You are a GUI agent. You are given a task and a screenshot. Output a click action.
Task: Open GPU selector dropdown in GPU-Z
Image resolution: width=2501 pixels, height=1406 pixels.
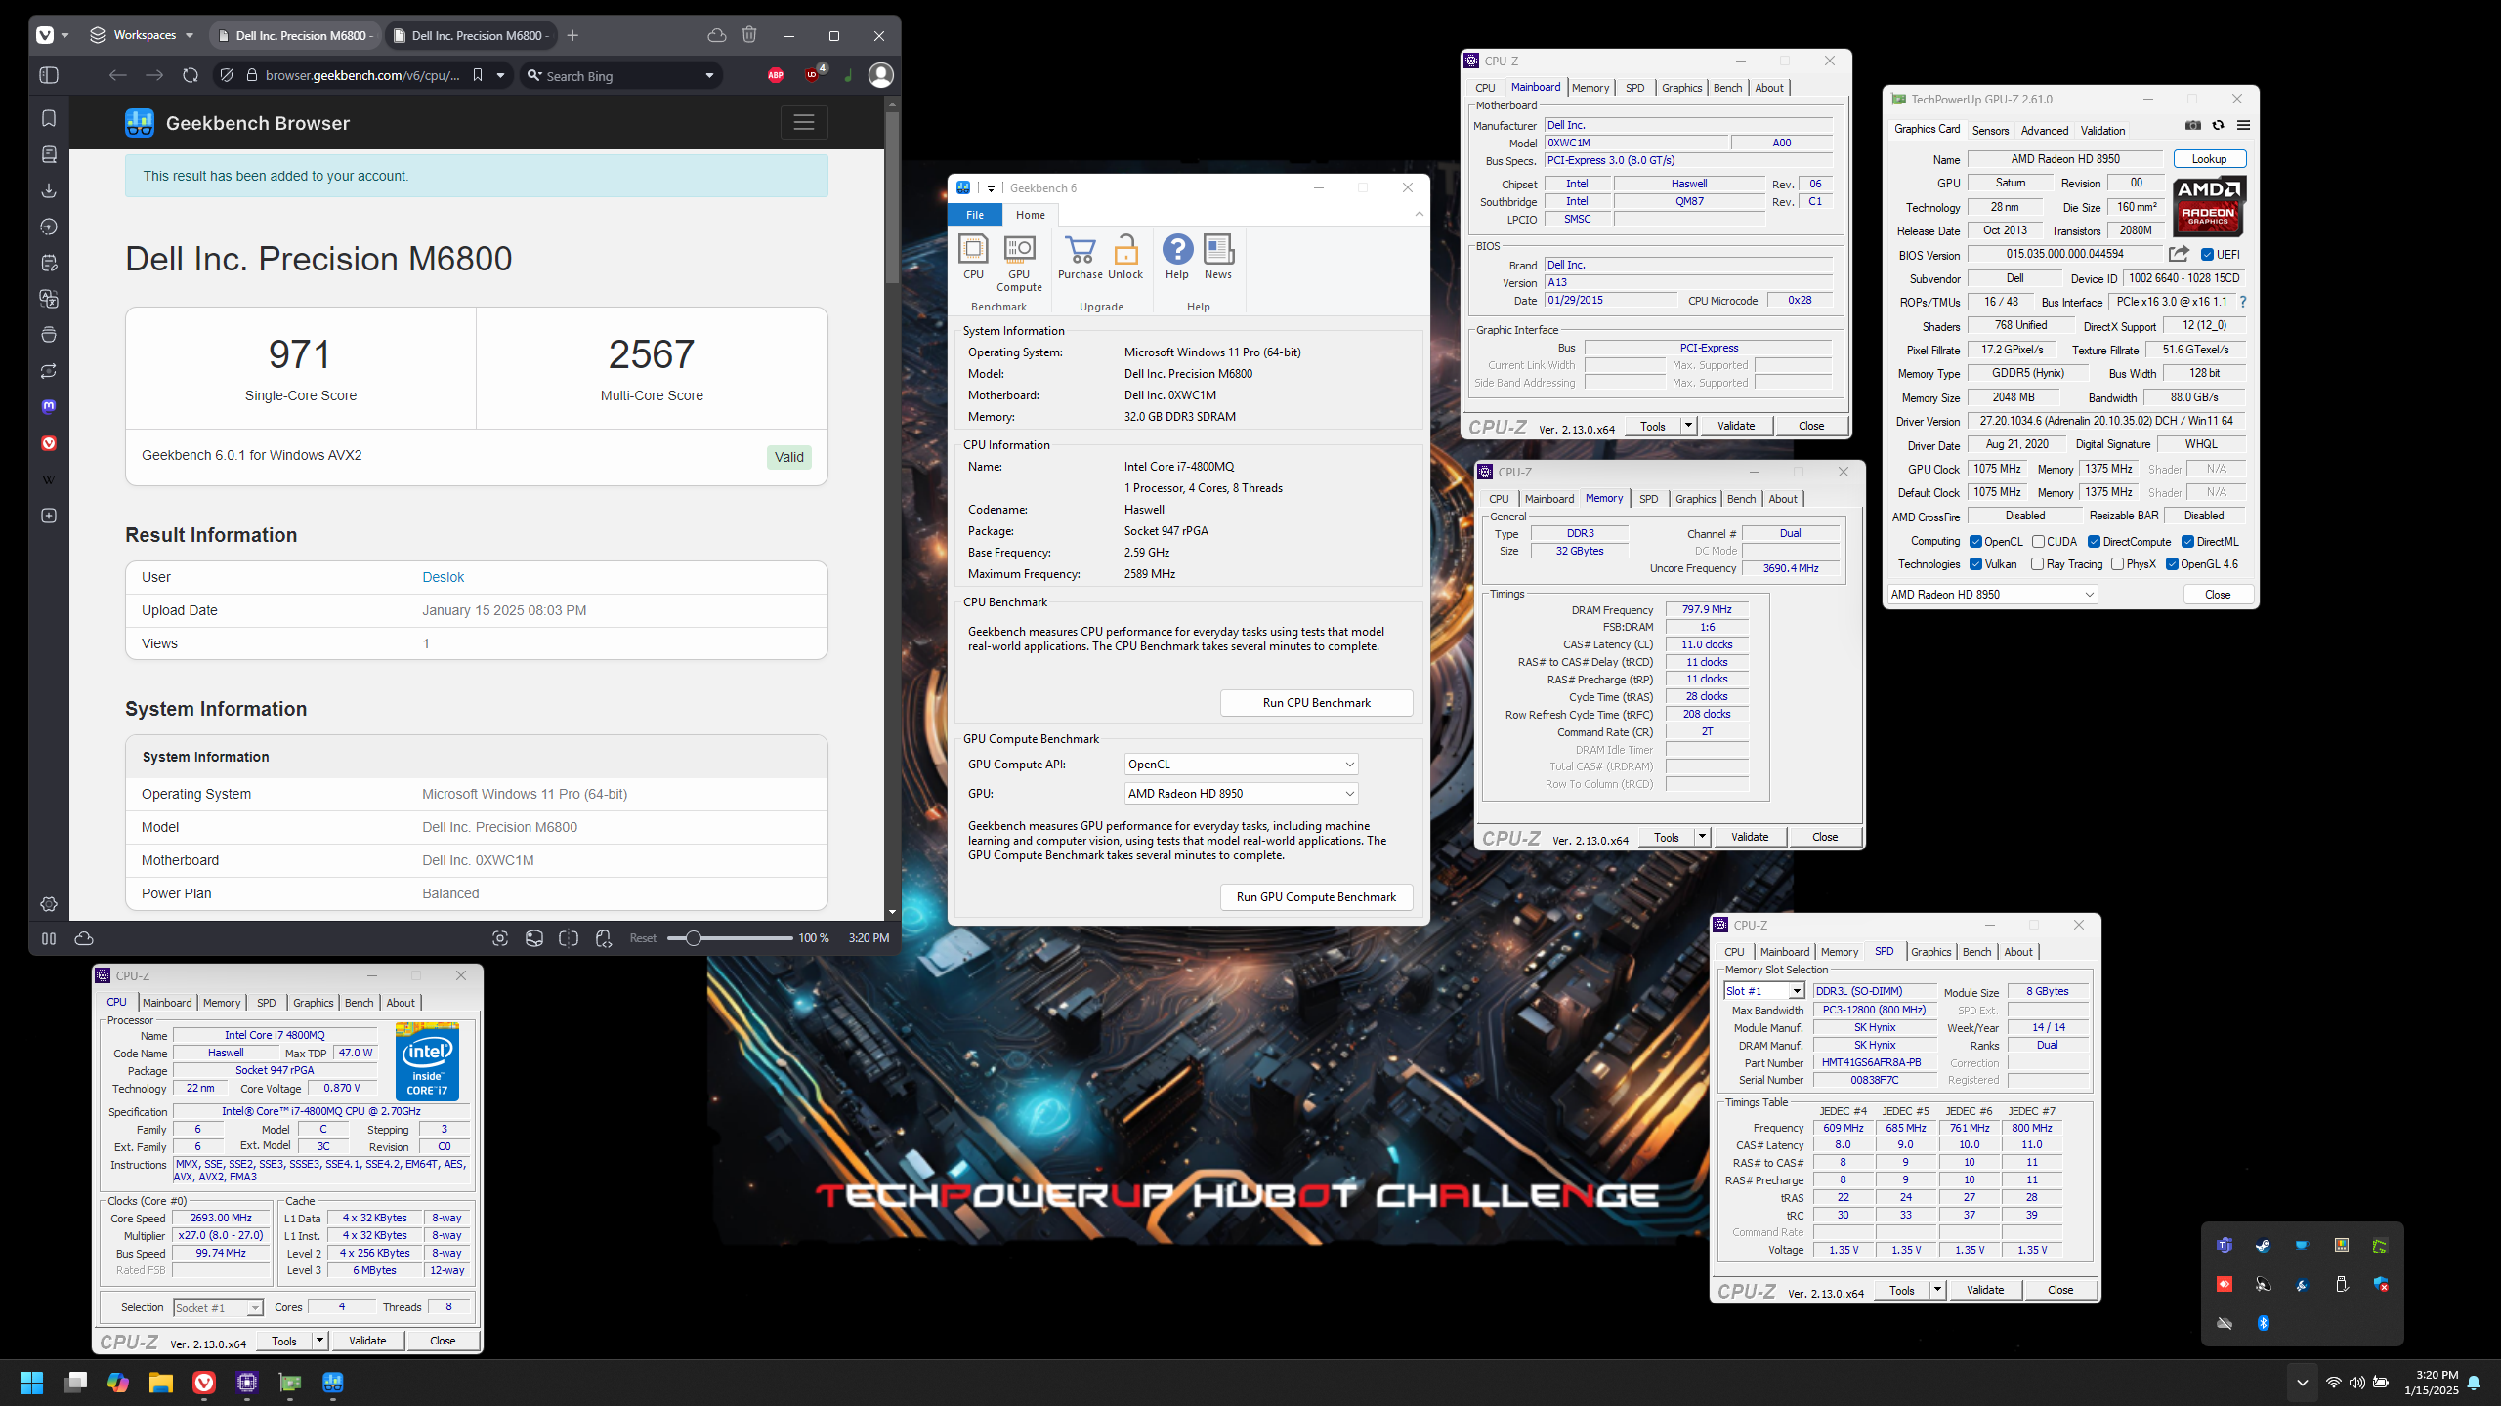click(x=1992, y=594)
